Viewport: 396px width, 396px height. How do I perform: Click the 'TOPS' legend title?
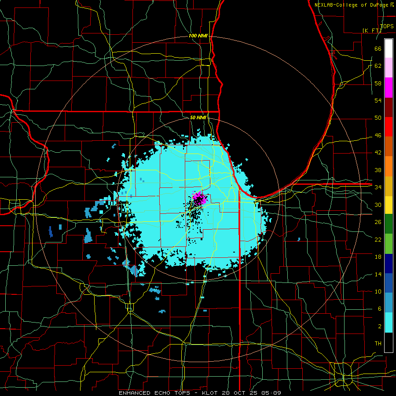(387, 26)
